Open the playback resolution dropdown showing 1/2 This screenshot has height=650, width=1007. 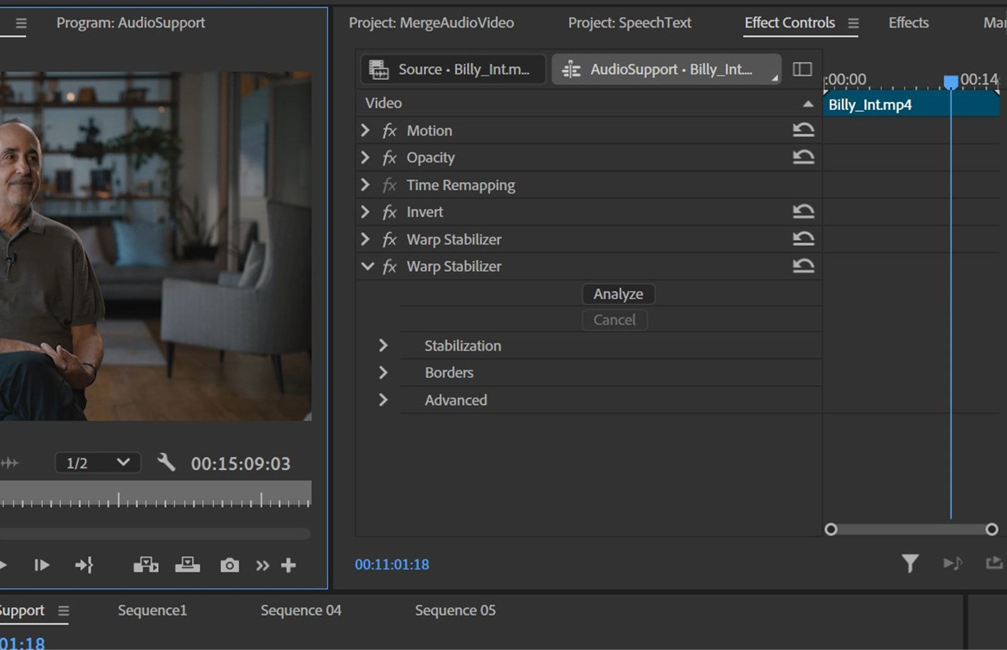click(98, 462)
